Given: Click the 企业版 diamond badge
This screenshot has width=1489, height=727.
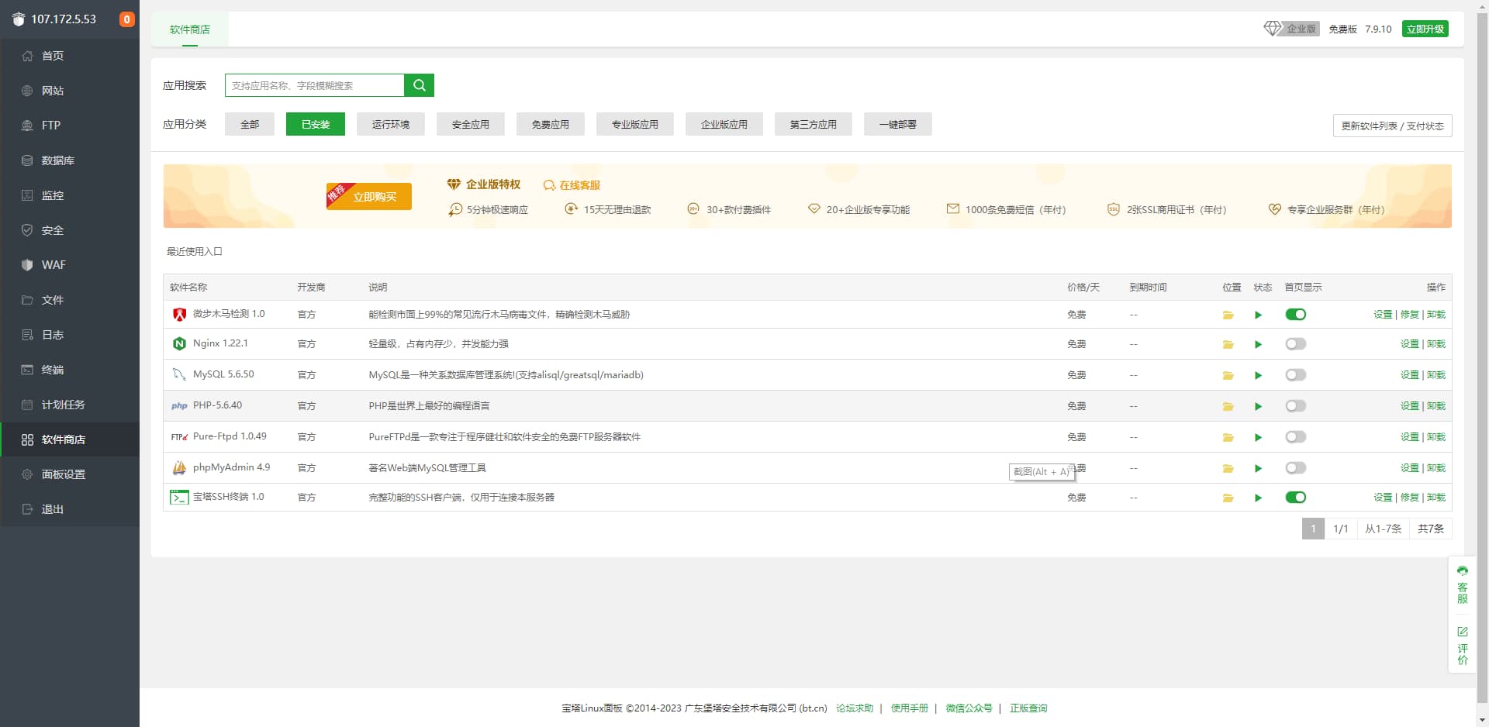Looking at the screenshot, I should coord(1291,29).
